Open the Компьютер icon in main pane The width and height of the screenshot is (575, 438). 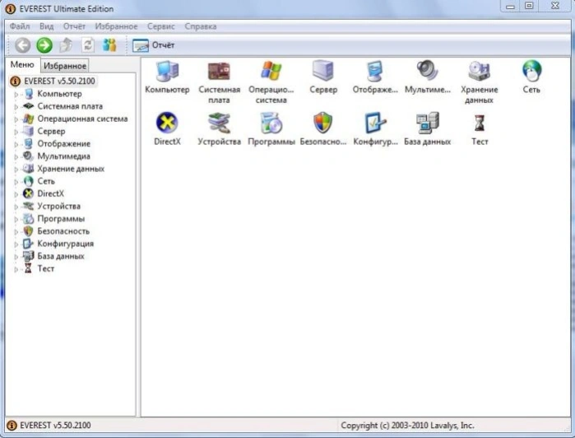(x=167, y=71)
